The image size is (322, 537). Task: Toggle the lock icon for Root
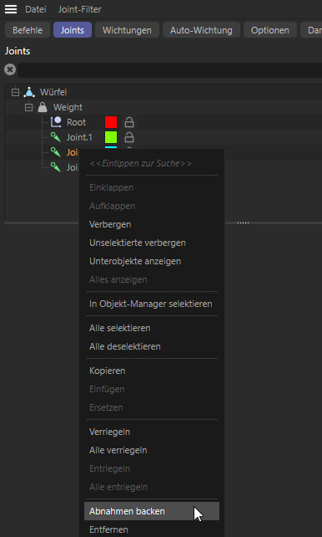pyautogui.click(x=129, y=122)
